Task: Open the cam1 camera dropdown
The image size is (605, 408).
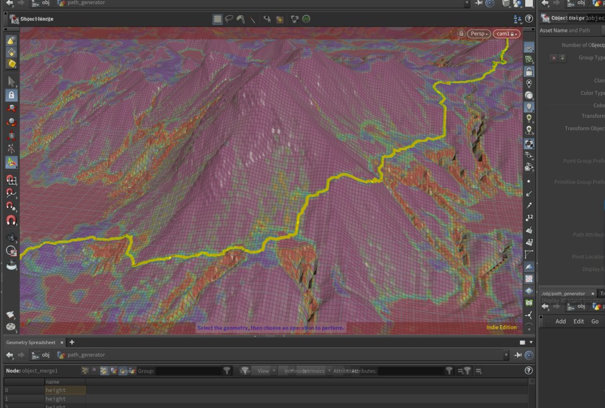Action: point(506,34)
